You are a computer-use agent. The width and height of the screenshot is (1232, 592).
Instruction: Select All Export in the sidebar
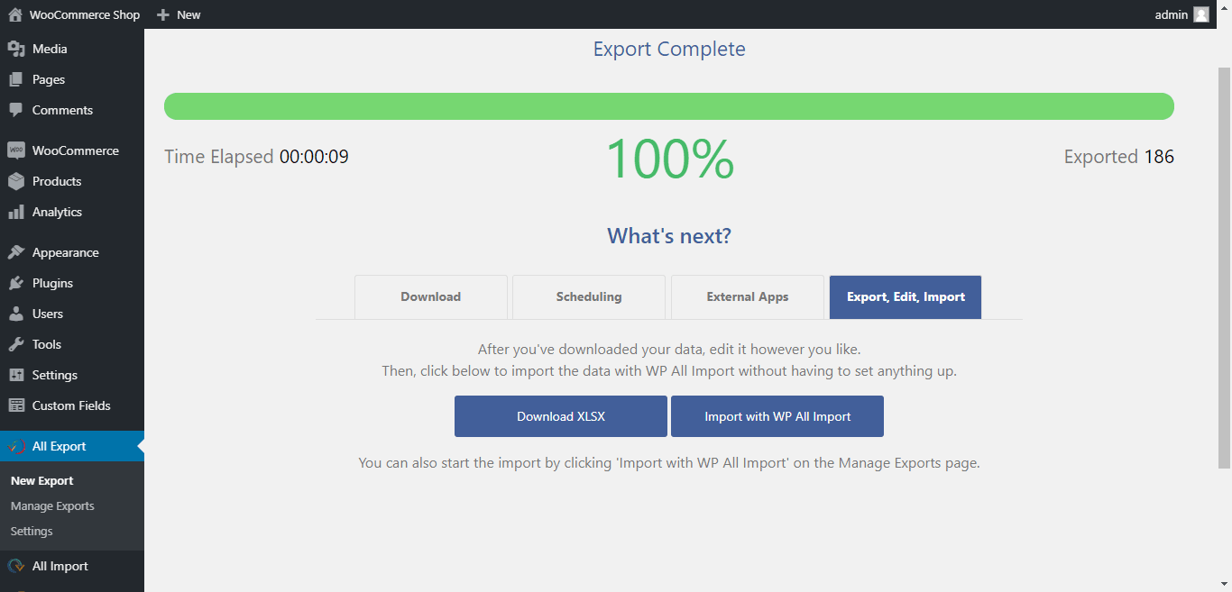pos(72,446)
